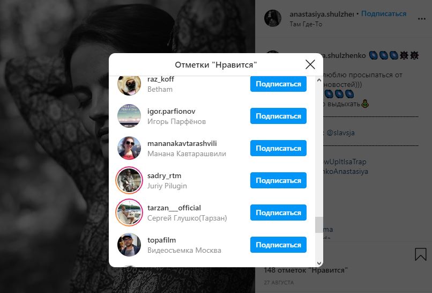Click the Подписаться link beside the author name
Image resolution: width=432 pixels, height=293 pixels.
[x=384, y=14]
